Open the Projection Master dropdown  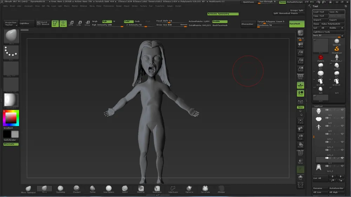click(11, 23)
